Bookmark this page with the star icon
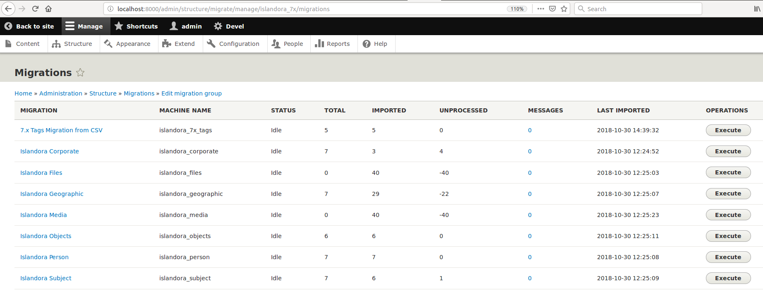The image size is (763, 291). (x=564, y=9)
